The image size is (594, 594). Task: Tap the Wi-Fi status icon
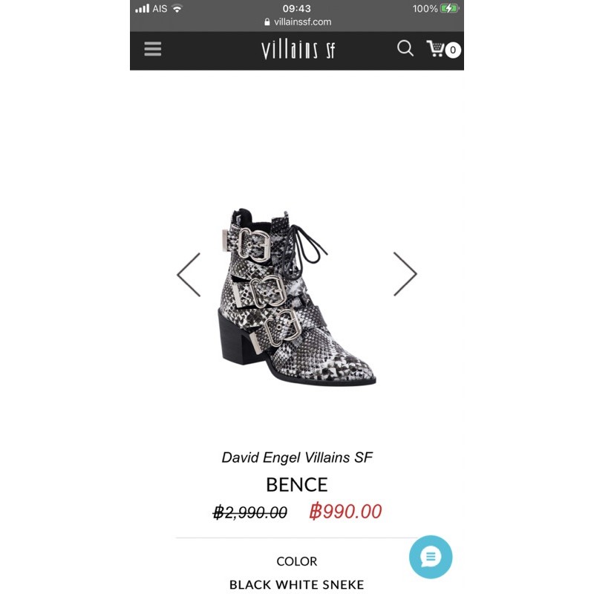click(x=177, y=8)
